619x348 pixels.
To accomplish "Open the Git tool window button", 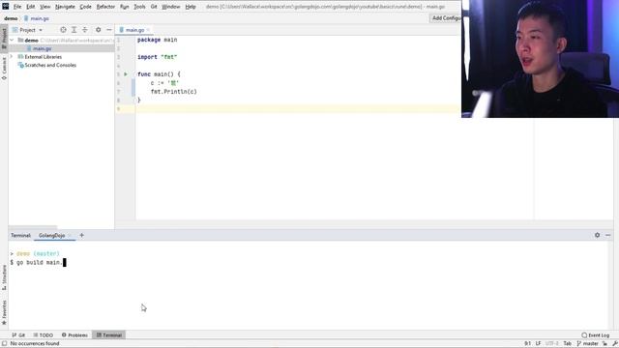I will [18, 335].
